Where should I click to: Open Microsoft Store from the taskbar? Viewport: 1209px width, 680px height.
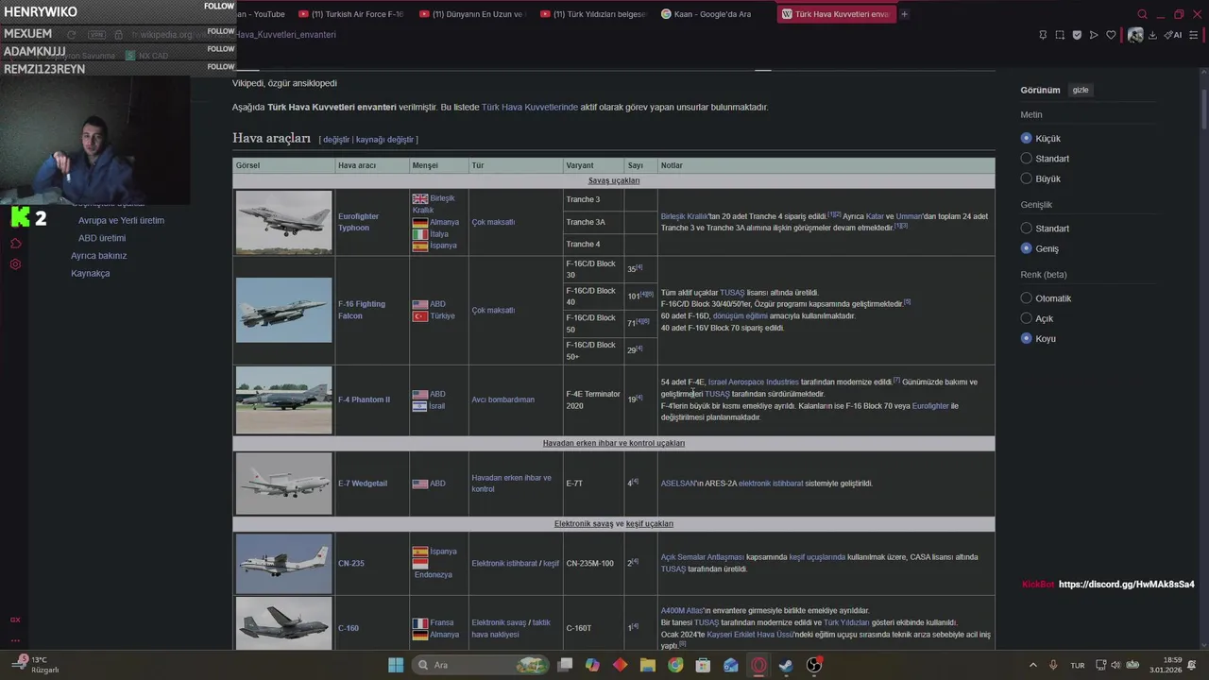coord(703,665)
